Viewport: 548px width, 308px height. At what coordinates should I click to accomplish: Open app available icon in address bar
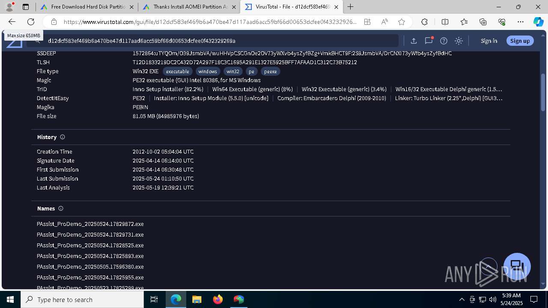pyautogui.click(x=367, y=22)
